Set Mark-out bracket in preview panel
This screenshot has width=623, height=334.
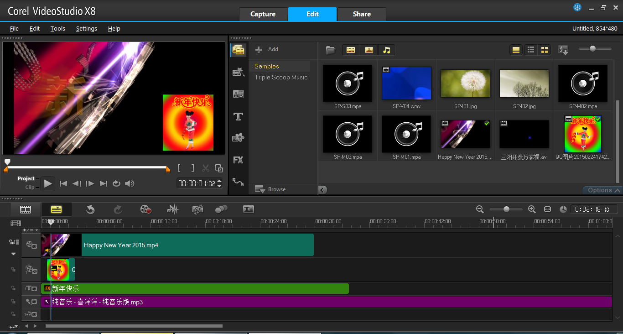tap(192, 168)
